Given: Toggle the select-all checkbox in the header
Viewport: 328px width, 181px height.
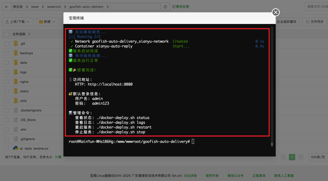Looking at the screenshot, I should pos(7,34).
